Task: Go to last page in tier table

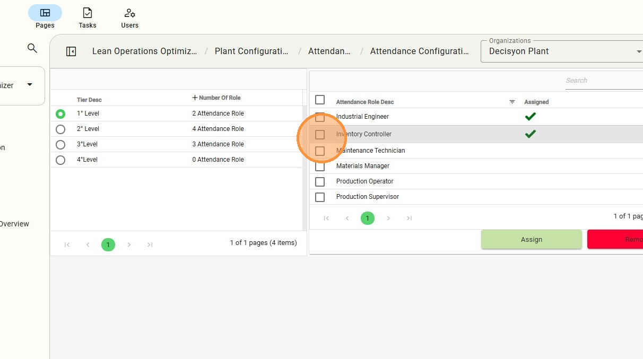Action: pyautogui.click(x=150, y=244)
